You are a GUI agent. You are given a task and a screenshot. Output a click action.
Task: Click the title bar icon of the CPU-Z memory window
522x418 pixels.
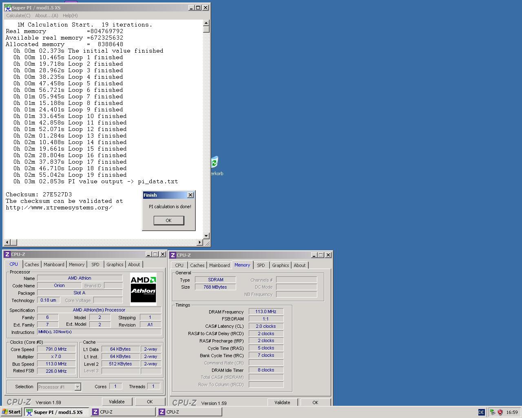(x=173, y=255)
